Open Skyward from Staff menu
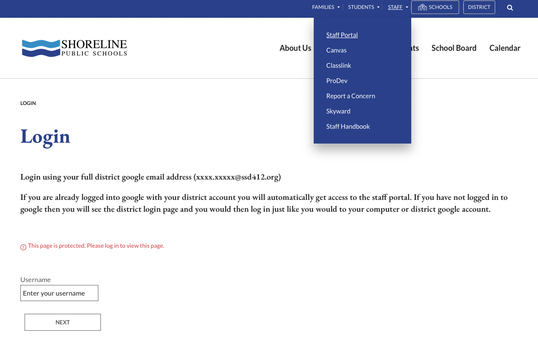Screen dimensions: 538x354 coord(338,111)
